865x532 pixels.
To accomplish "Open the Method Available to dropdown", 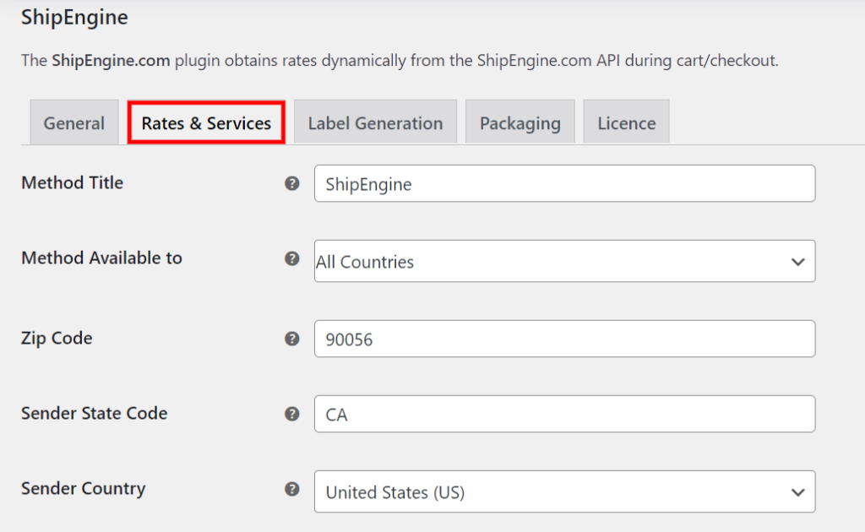I will tap(563, 261).
